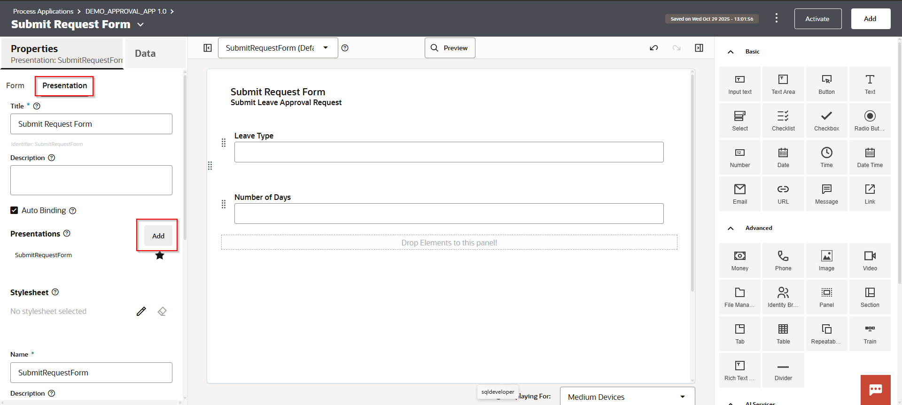Collapse the Basic palette section
Viewport: 902px width, 405px height.
click(731, 52)
